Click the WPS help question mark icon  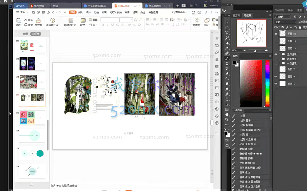pos(206,12)
